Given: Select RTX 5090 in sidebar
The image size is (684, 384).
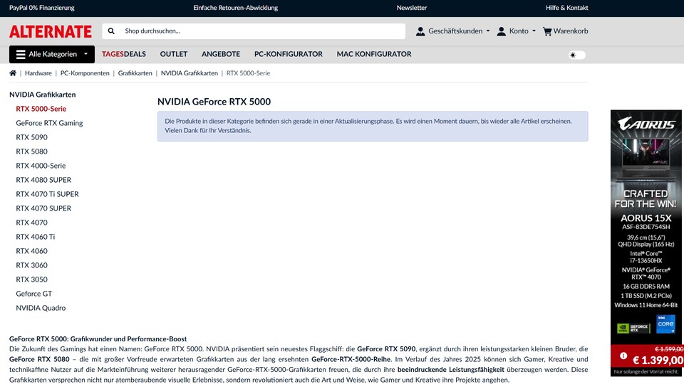Looking at the screenshot, I should point(31,137).
